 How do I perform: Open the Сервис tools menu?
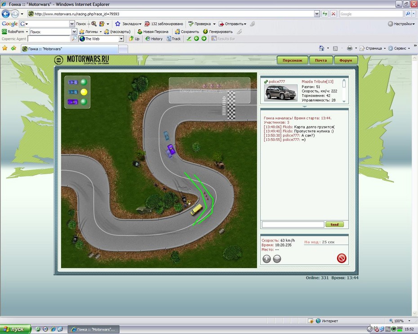click(x=399, y=48)
